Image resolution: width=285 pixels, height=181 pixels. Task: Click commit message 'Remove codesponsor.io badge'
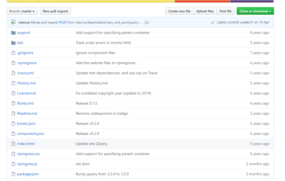coord(102,113)
